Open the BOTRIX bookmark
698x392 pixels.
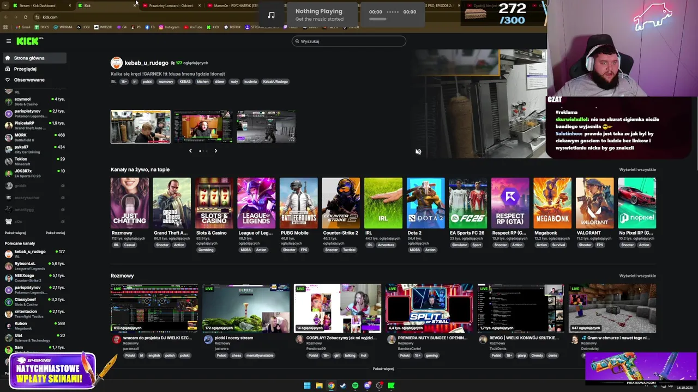[233, 27]
